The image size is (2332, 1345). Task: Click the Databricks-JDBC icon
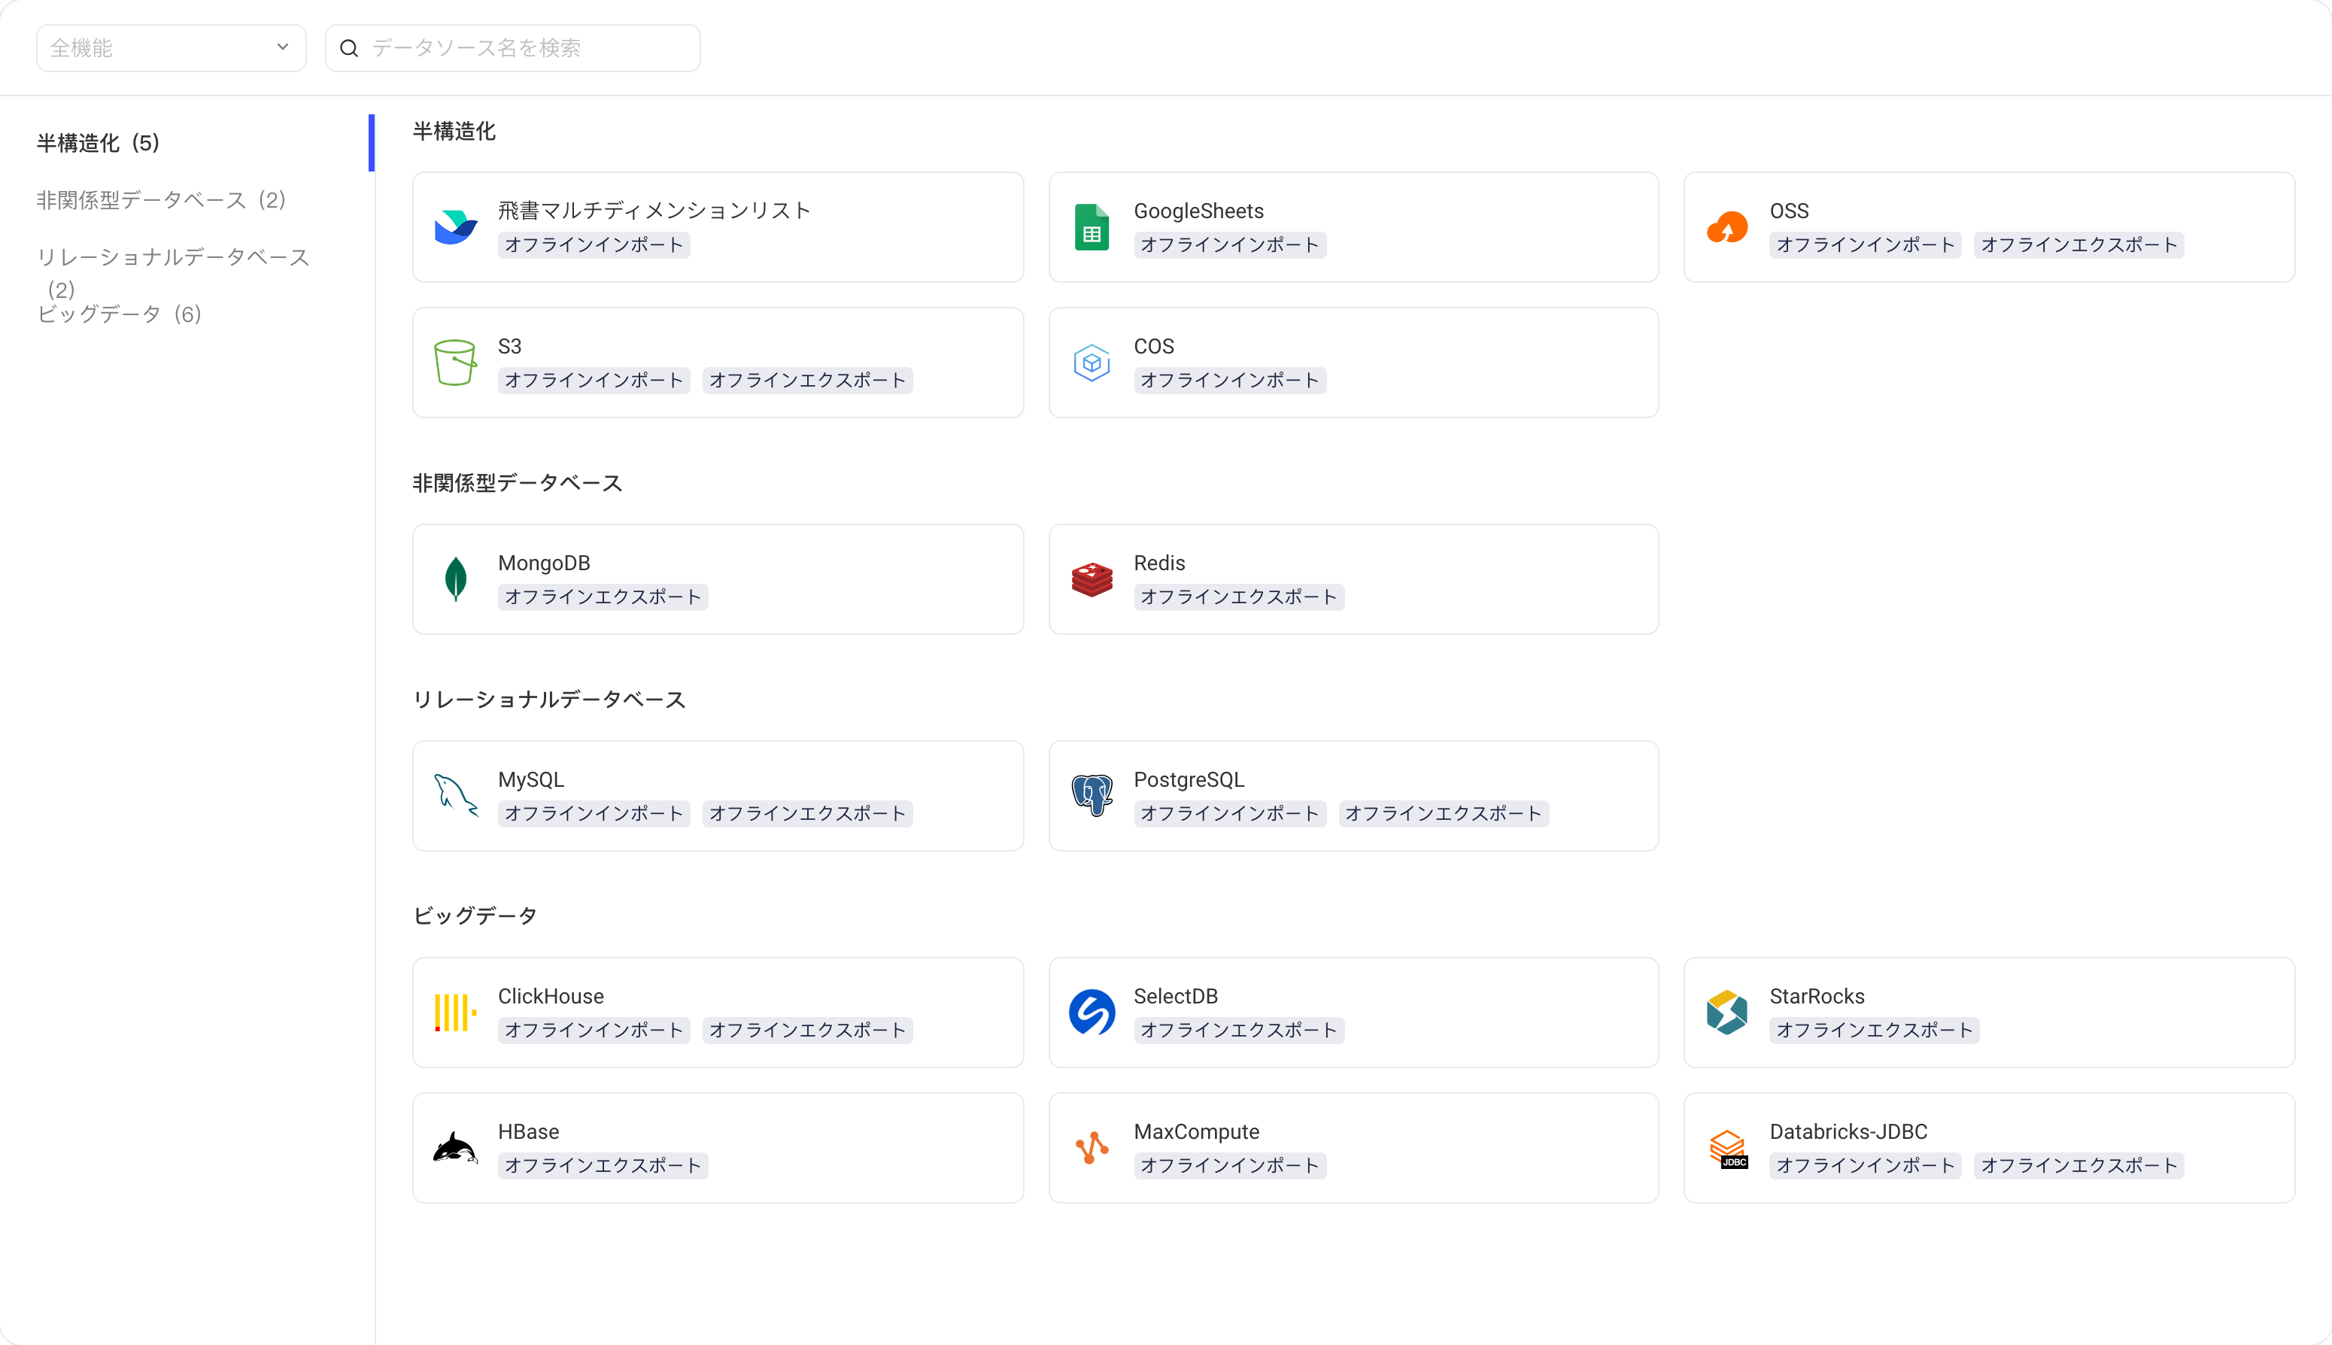[x=1727, y=1148]
